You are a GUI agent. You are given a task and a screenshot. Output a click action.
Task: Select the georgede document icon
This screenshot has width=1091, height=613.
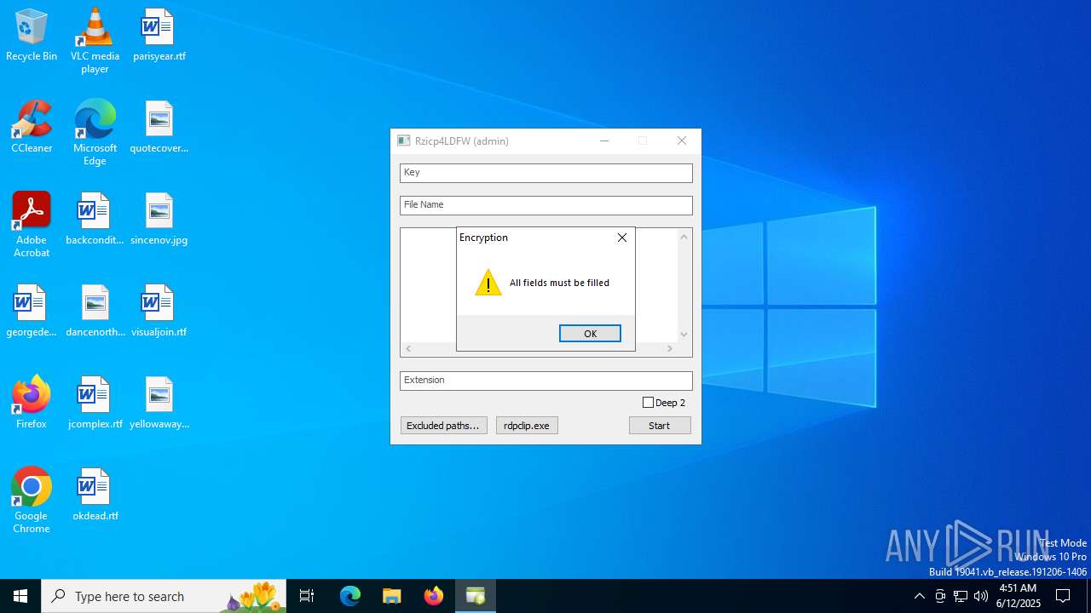(32, 311)
